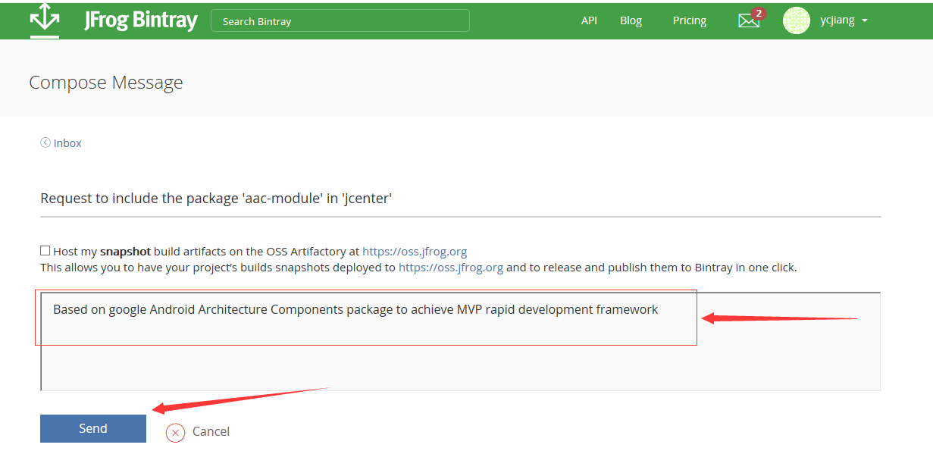
Task: Open oss.jfrog.org link in the description sentence
Action: click(x=451, y=268)
